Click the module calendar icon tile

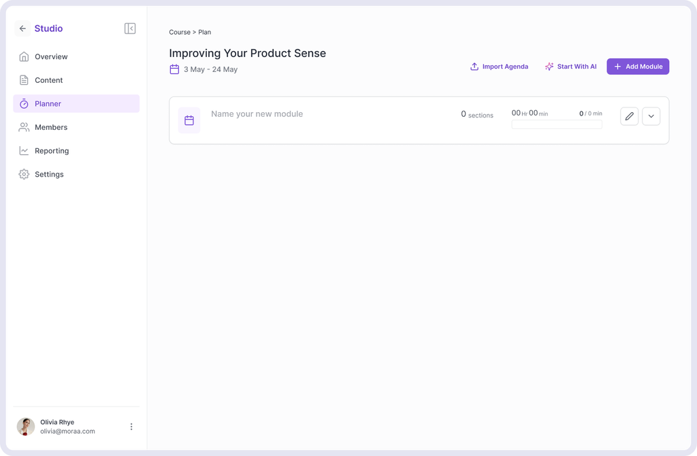point(189,120)
